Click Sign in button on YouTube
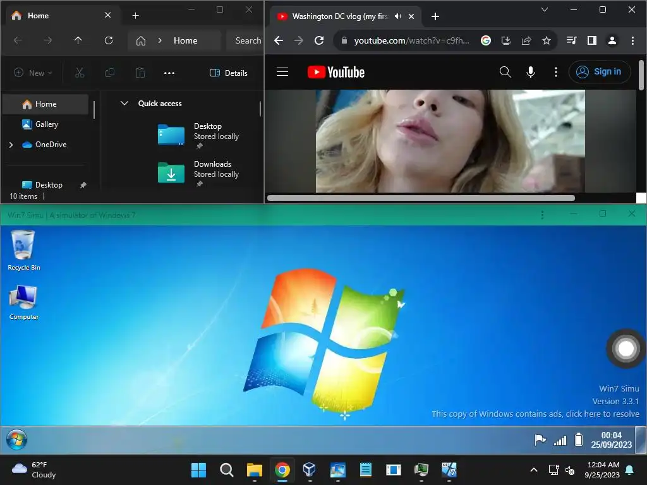The width and height of the screenshot is (647, 485). coord(600,72)
